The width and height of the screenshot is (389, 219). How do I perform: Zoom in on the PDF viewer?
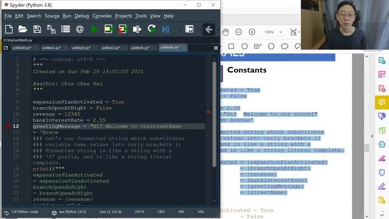tap(252, 32)
